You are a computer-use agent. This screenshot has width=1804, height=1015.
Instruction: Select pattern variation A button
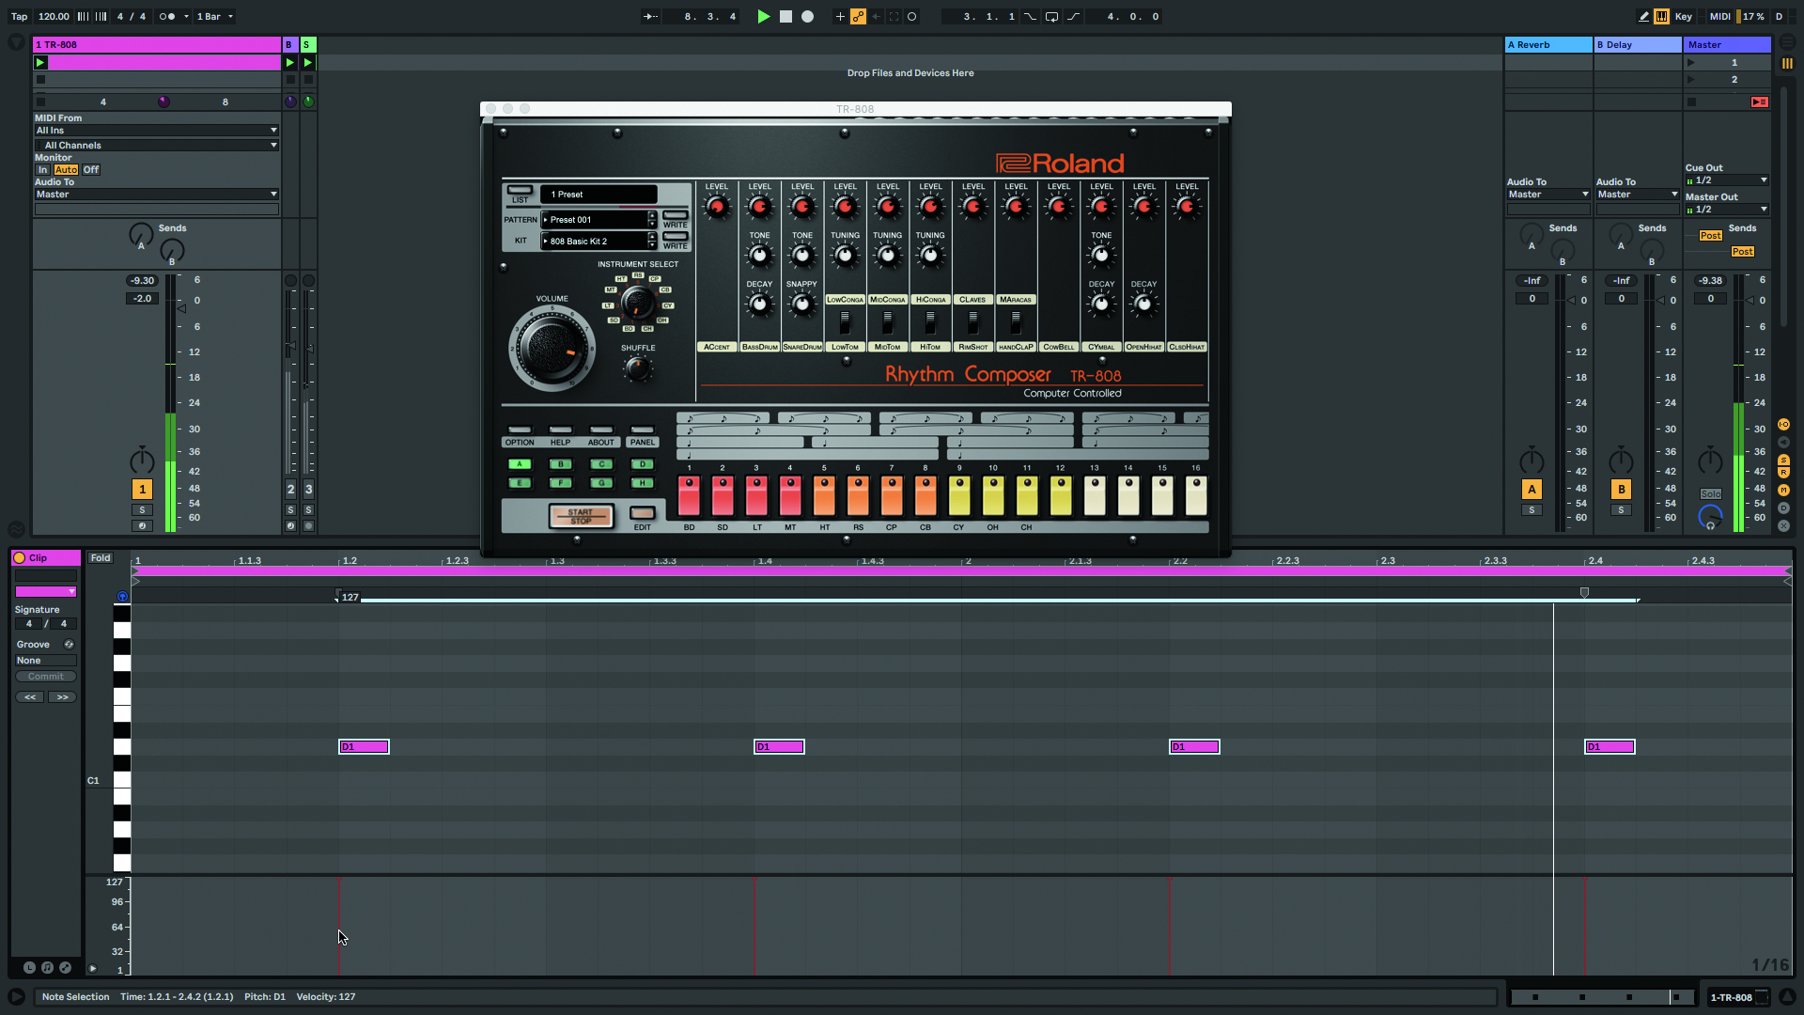click(x=520, y=464)
